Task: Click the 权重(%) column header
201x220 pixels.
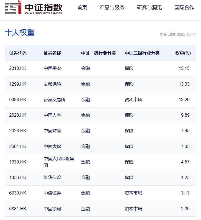Action: pos(183,53)
